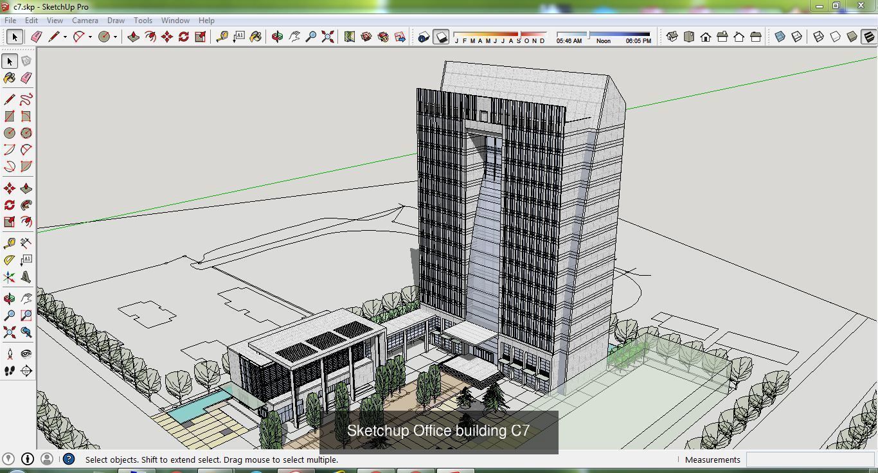Image resolution: width=878 pixels, height=473 pixels.
Task: Open the Help menu
Action: point(206,21)
